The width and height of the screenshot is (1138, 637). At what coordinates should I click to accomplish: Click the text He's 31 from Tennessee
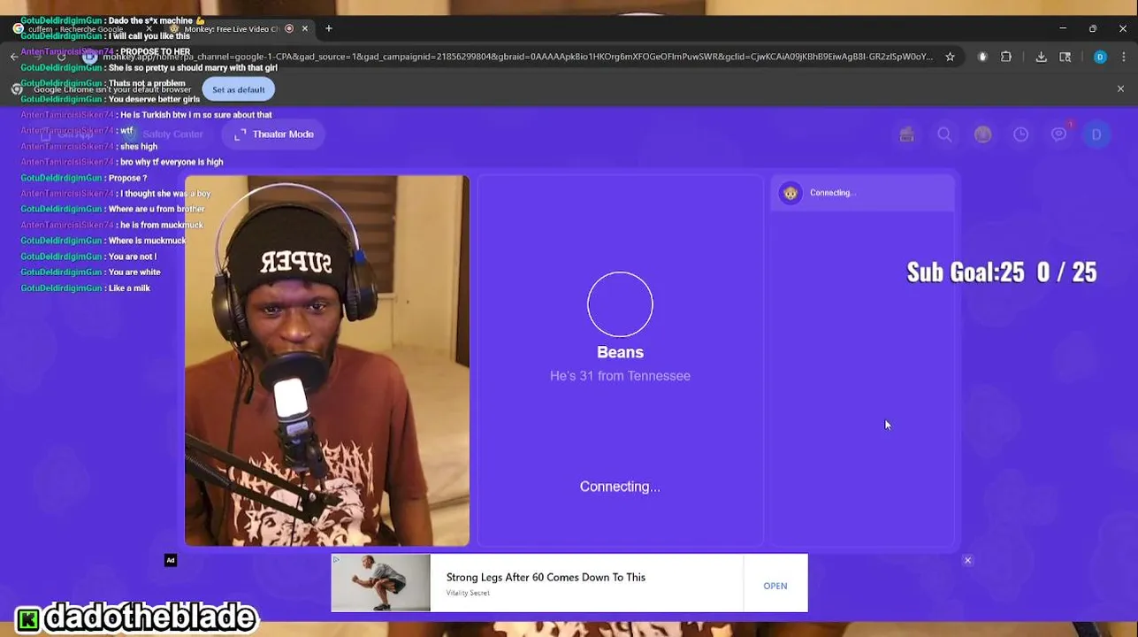point(620,376)
